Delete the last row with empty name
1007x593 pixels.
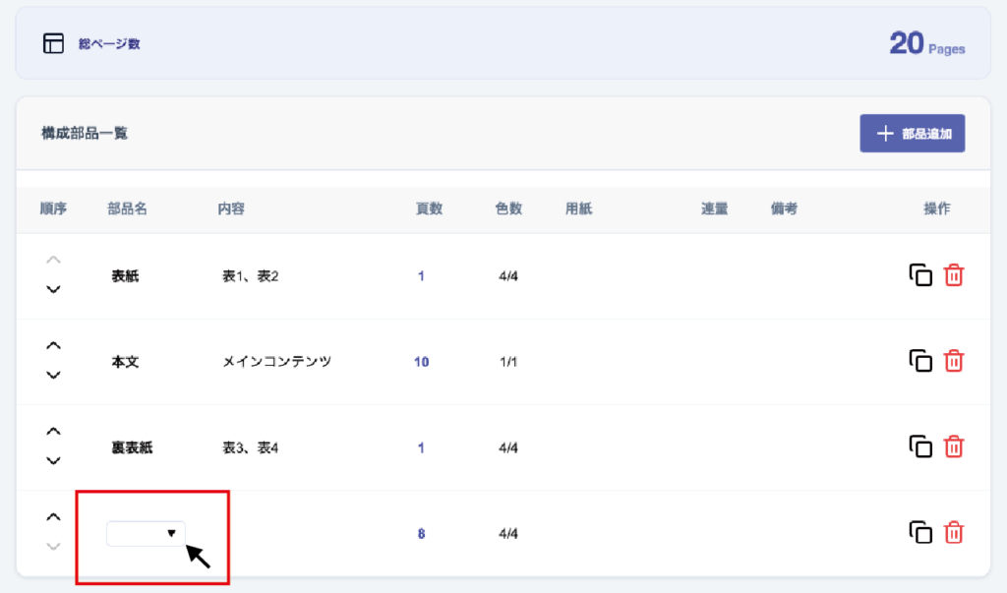click(953, 533)
